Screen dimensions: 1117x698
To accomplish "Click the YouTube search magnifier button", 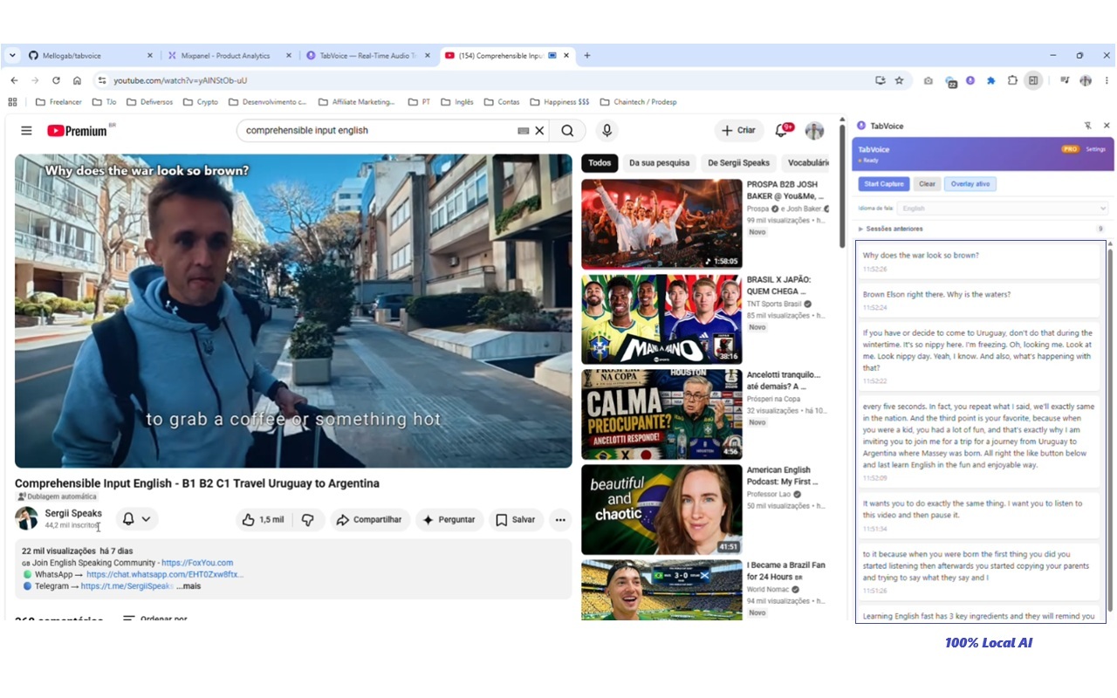I will click(568, 131).
